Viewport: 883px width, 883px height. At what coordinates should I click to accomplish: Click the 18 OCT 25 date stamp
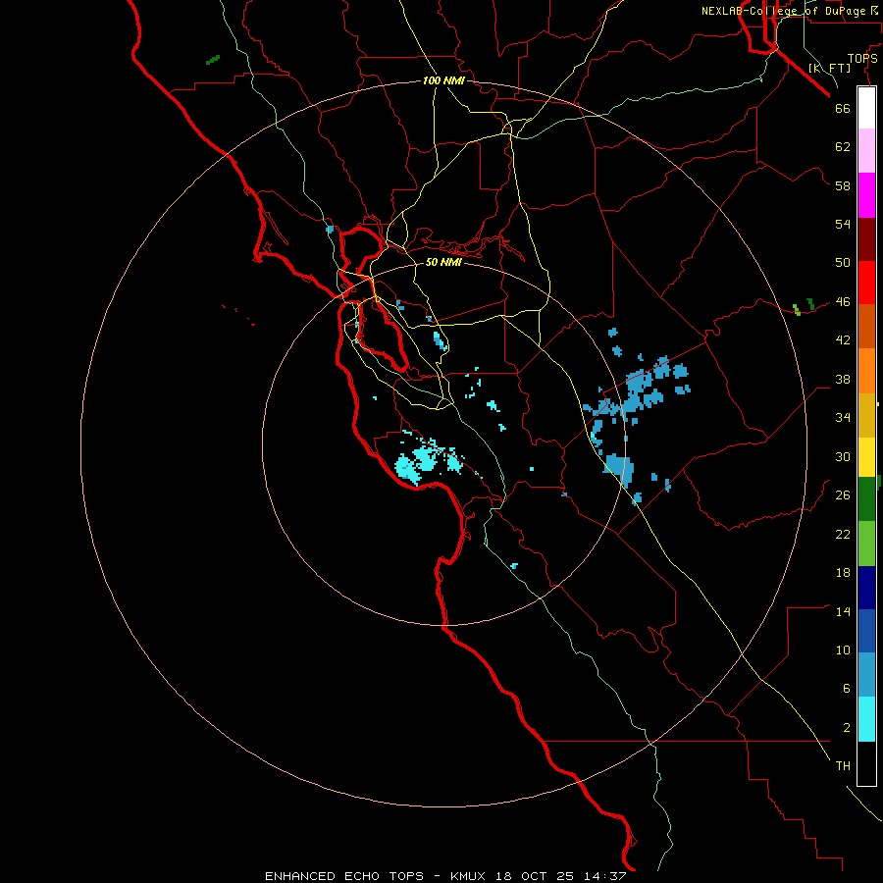point(535,876)
